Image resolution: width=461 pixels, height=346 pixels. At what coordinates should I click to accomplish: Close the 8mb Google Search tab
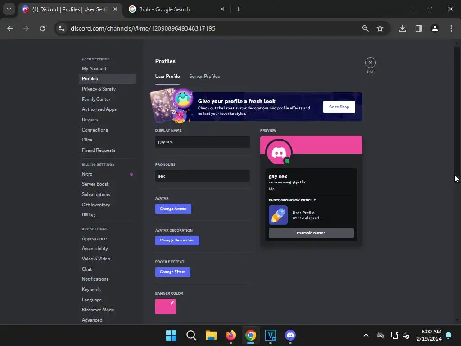[222, 9]
